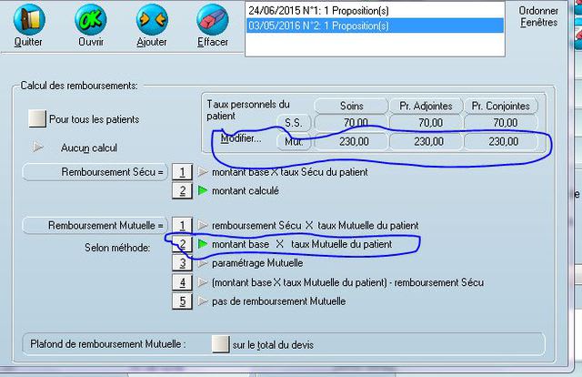Click the Effacer eraser icon

click(212, 19)
